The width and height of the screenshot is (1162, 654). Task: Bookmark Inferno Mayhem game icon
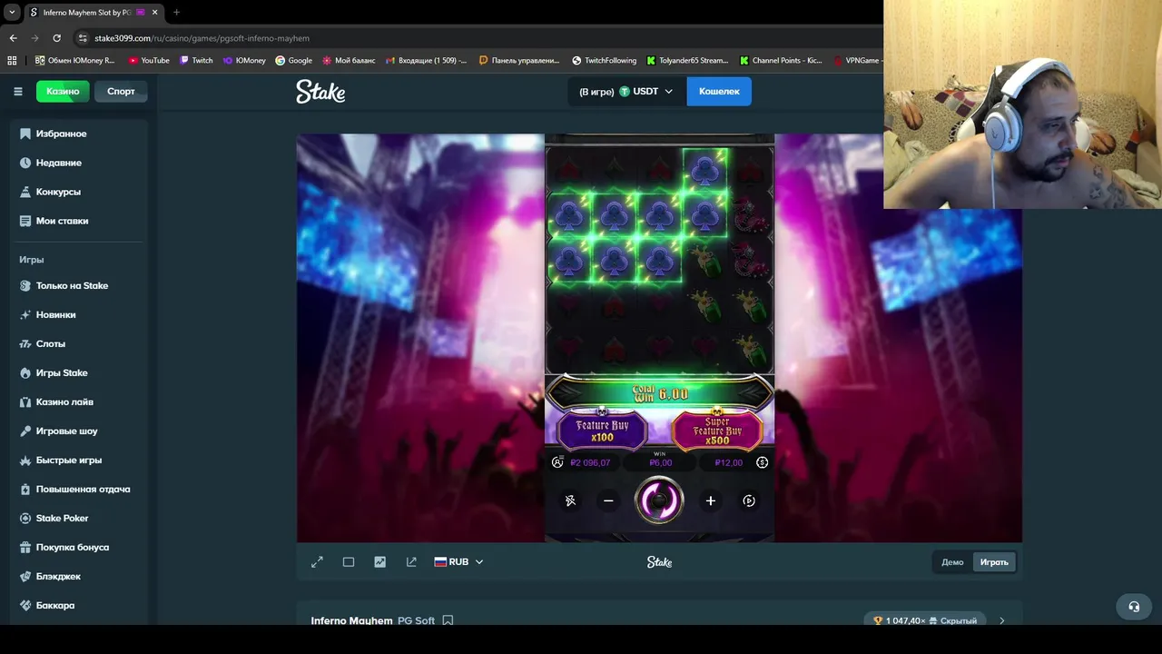click(448, 620)
